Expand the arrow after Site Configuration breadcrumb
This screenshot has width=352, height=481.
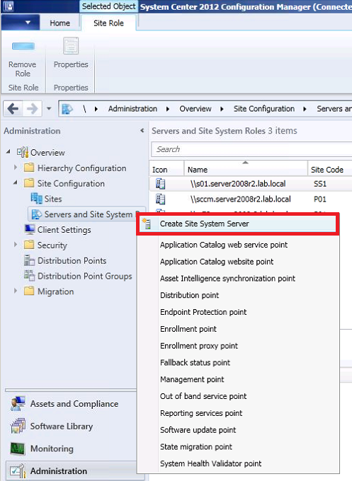305,109
